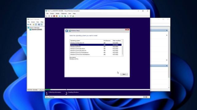Click the red Shut Down icon in the VM toolbar
Image resolution: width=197 pixels, height=110 pixels.
(54, 16)
